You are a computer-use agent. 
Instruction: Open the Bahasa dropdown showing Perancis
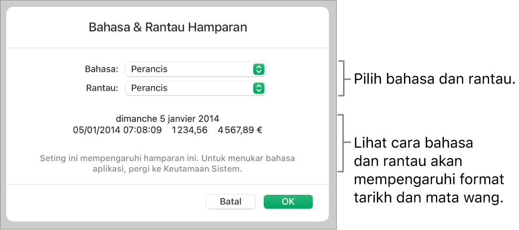[189, 69]
